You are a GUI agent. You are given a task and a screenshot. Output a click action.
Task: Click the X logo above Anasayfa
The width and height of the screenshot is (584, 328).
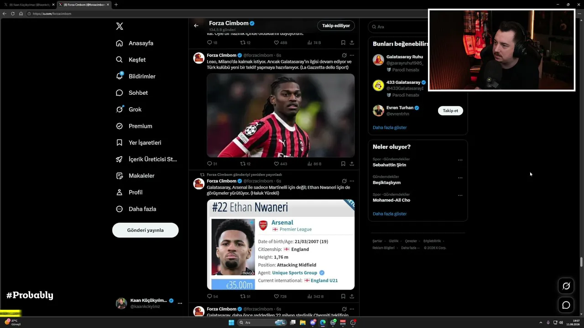pos(120,26)
